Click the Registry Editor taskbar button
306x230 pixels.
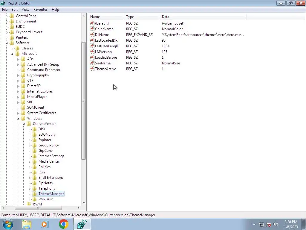click(82, 224)
